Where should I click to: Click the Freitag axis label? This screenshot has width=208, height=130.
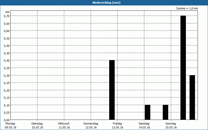(117, 123)
